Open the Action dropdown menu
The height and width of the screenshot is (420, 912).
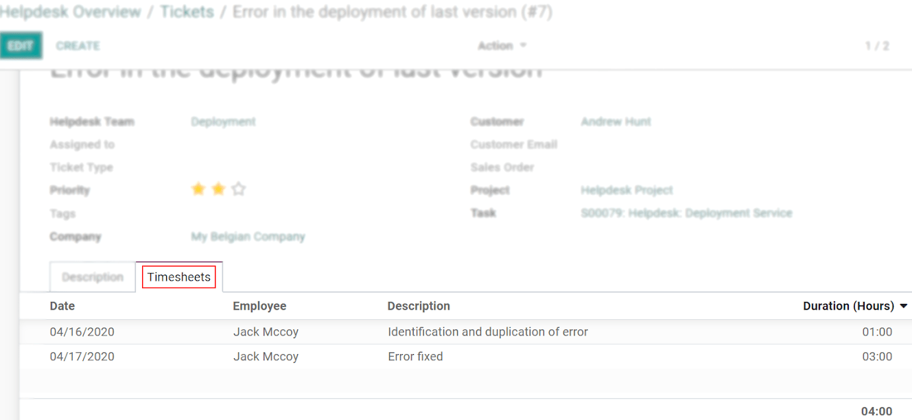tap(496, 45)
